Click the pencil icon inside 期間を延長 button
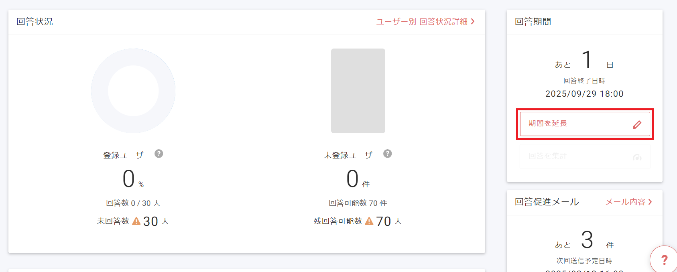 click(638, 125)
